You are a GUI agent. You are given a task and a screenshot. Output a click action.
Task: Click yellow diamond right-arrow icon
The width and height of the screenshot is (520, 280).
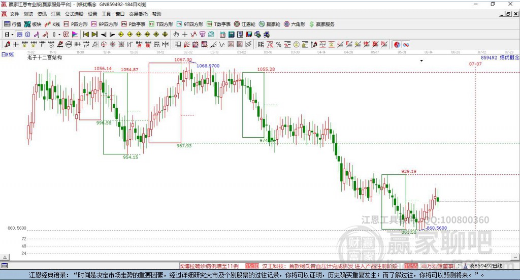point(129,35)
